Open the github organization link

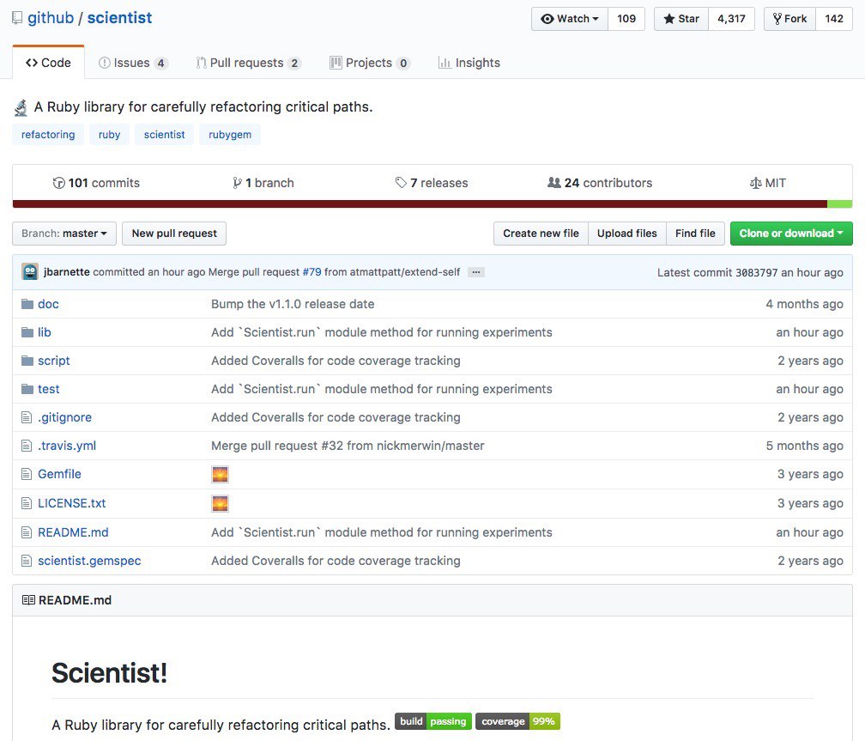(x=51, y=18)
